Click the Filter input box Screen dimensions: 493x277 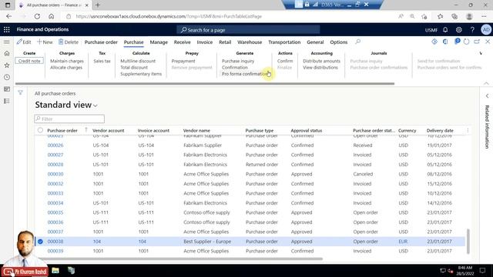69,118
